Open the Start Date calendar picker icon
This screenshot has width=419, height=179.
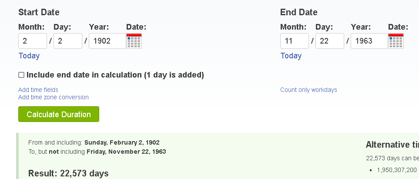(134, 41)
